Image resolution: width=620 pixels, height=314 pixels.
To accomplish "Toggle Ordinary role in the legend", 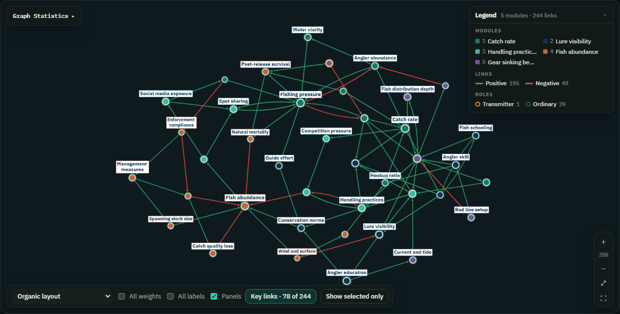I will (x=548, y=104).
